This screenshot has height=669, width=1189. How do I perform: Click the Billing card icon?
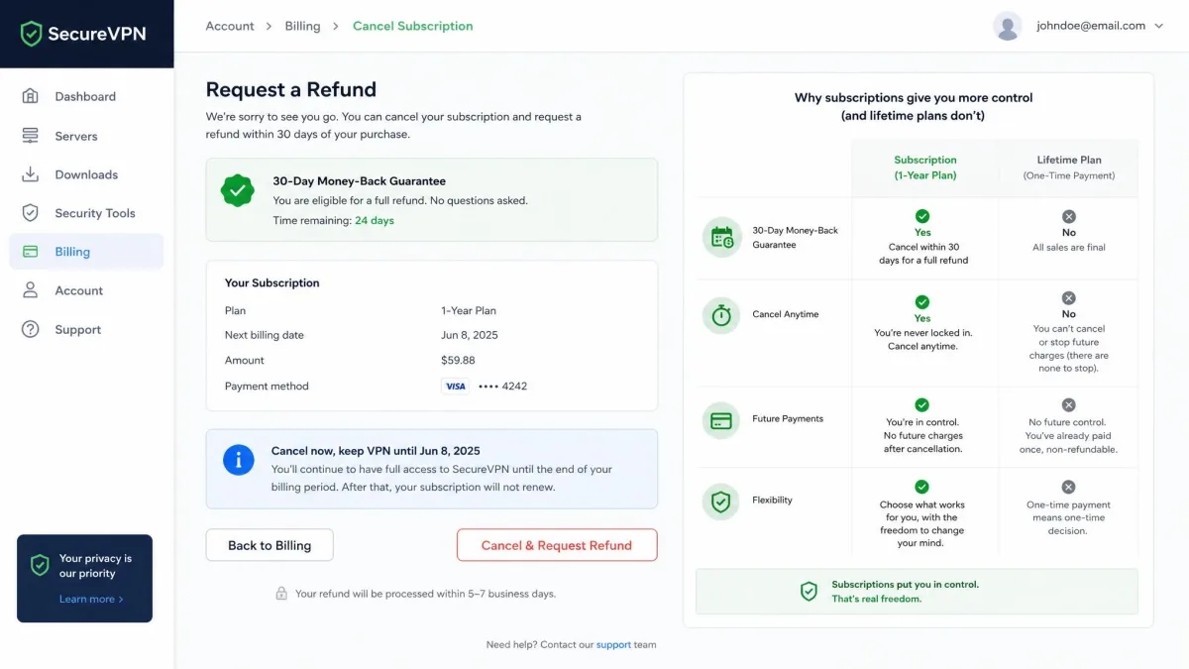point(31,252)
